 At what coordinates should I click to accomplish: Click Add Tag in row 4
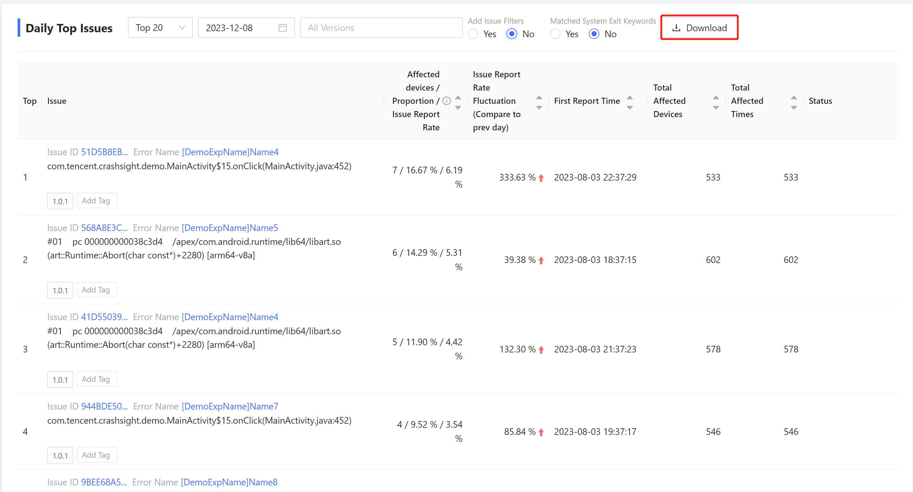[x=96, y=455]
